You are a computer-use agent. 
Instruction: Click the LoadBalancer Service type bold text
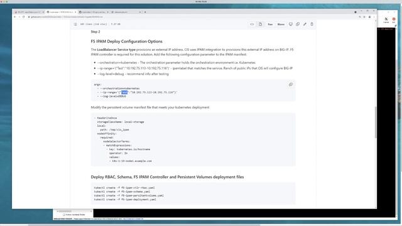116,50
